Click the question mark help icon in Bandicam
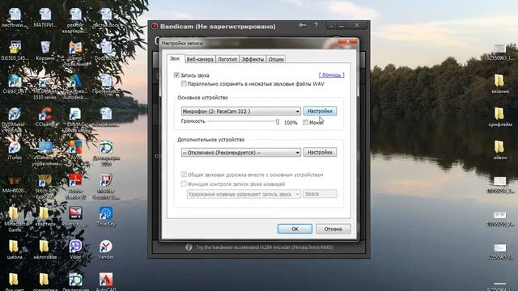518x291 pixels. (316, 25)
